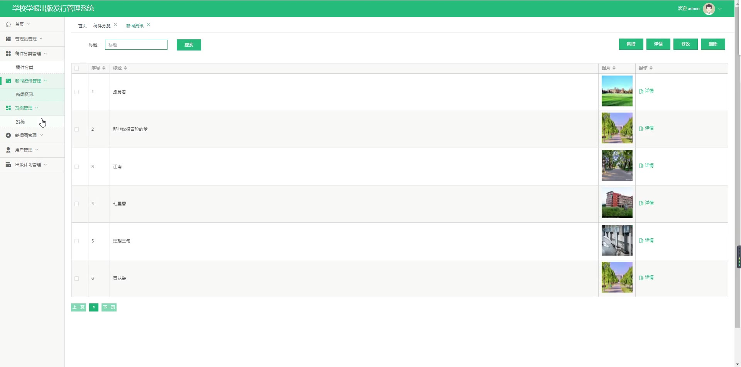Screen dimensions: 741x367
Task: Click the top 详情 button
Action: coord(658,44)
